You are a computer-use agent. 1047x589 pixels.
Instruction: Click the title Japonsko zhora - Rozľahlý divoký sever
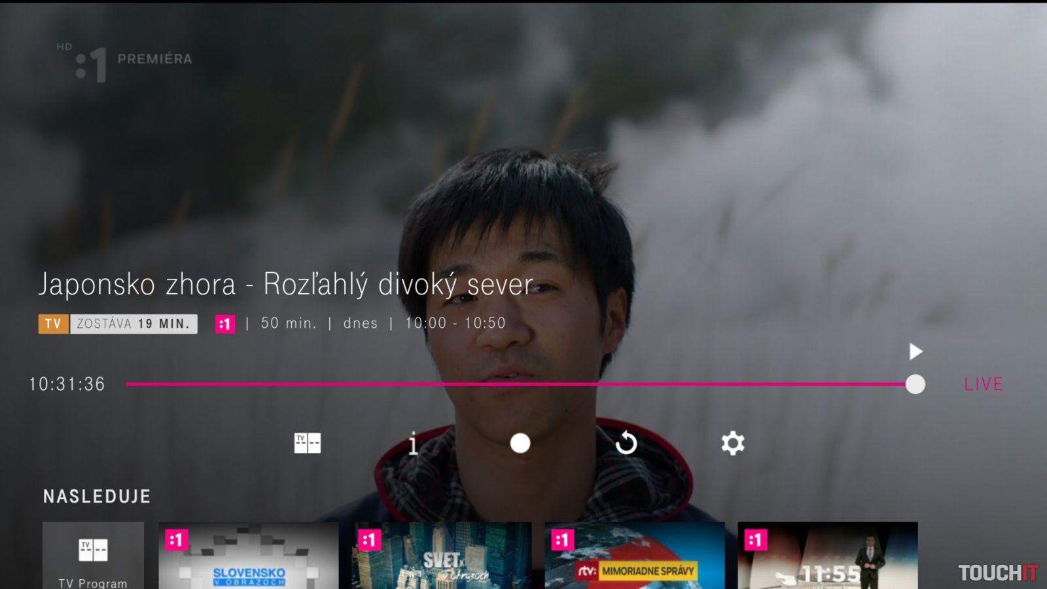click(286, 285)
